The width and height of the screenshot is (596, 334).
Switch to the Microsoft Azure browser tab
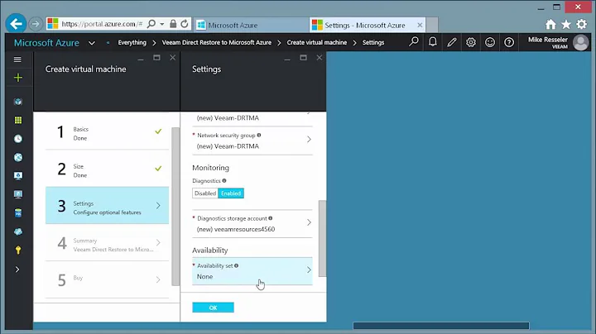click(251, 25)
